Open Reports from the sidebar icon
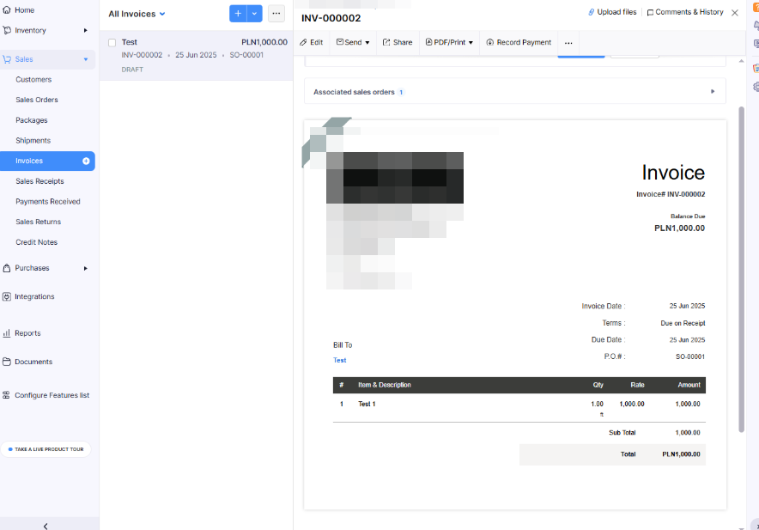 click(9, 332)
